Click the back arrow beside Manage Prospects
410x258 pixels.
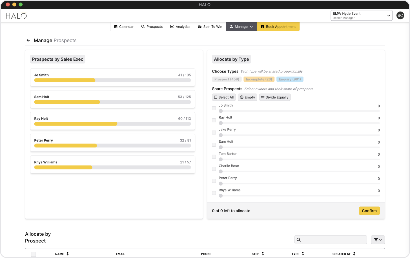point(28,40)
